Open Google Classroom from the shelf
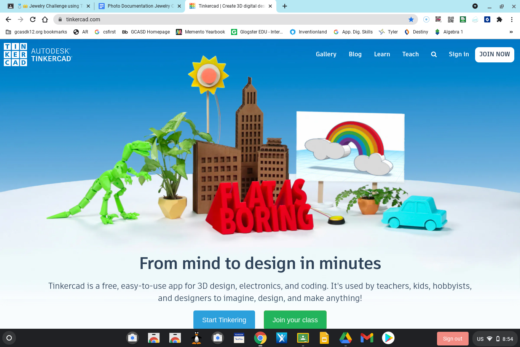Screen dimensions: 520x347 [303, 338]
